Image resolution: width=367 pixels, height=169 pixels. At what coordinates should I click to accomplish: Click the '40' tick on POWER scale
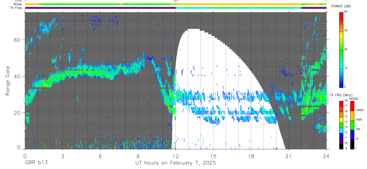click(346, 12)
